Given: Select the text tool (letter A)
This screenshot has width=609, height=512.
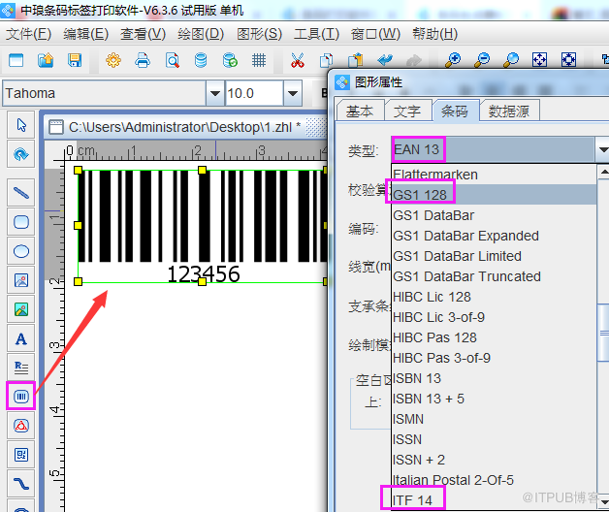Looking at the screenshot, I should click(x=20, y=338).
